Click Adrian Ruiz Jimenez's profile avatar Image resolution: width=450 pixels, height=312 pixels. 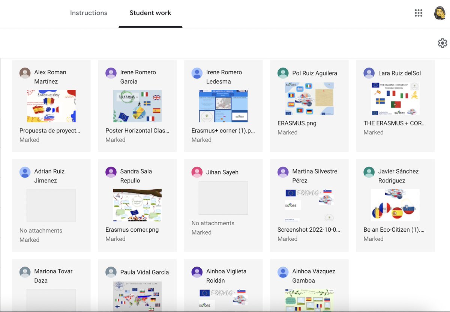click(x=25, y=172)
